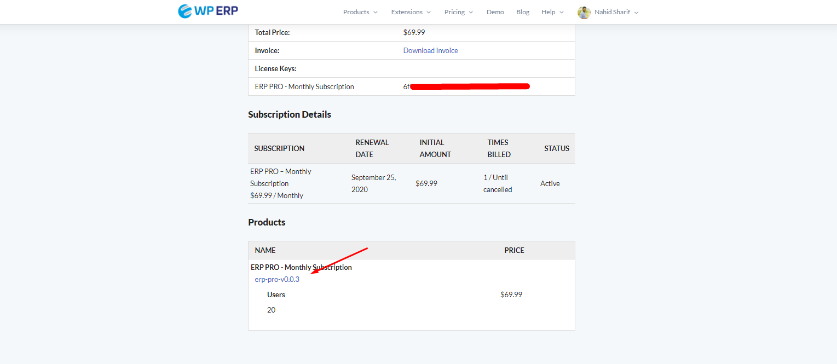Select the Demo menu item

495,11
